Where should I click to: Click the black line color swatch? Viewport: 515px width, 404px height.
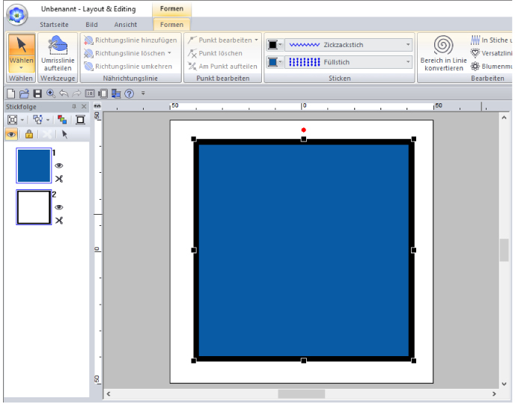pos(272,45)
